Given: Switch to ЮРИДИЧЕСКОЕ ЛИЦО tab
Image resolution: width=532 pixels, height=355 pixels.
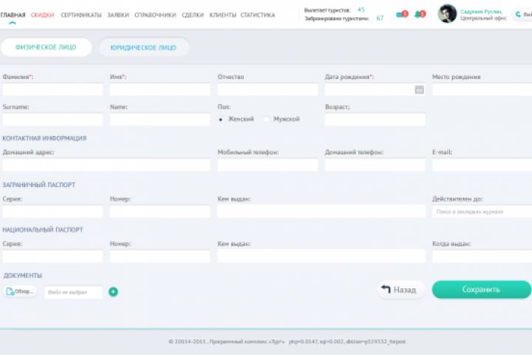Looking at the screenshot, I should coord(144,47).
